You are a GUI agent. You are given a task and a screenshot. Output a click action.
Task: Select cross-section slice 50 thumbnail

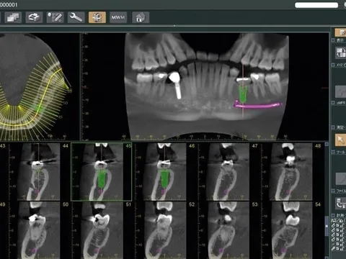tap(38, 230)
